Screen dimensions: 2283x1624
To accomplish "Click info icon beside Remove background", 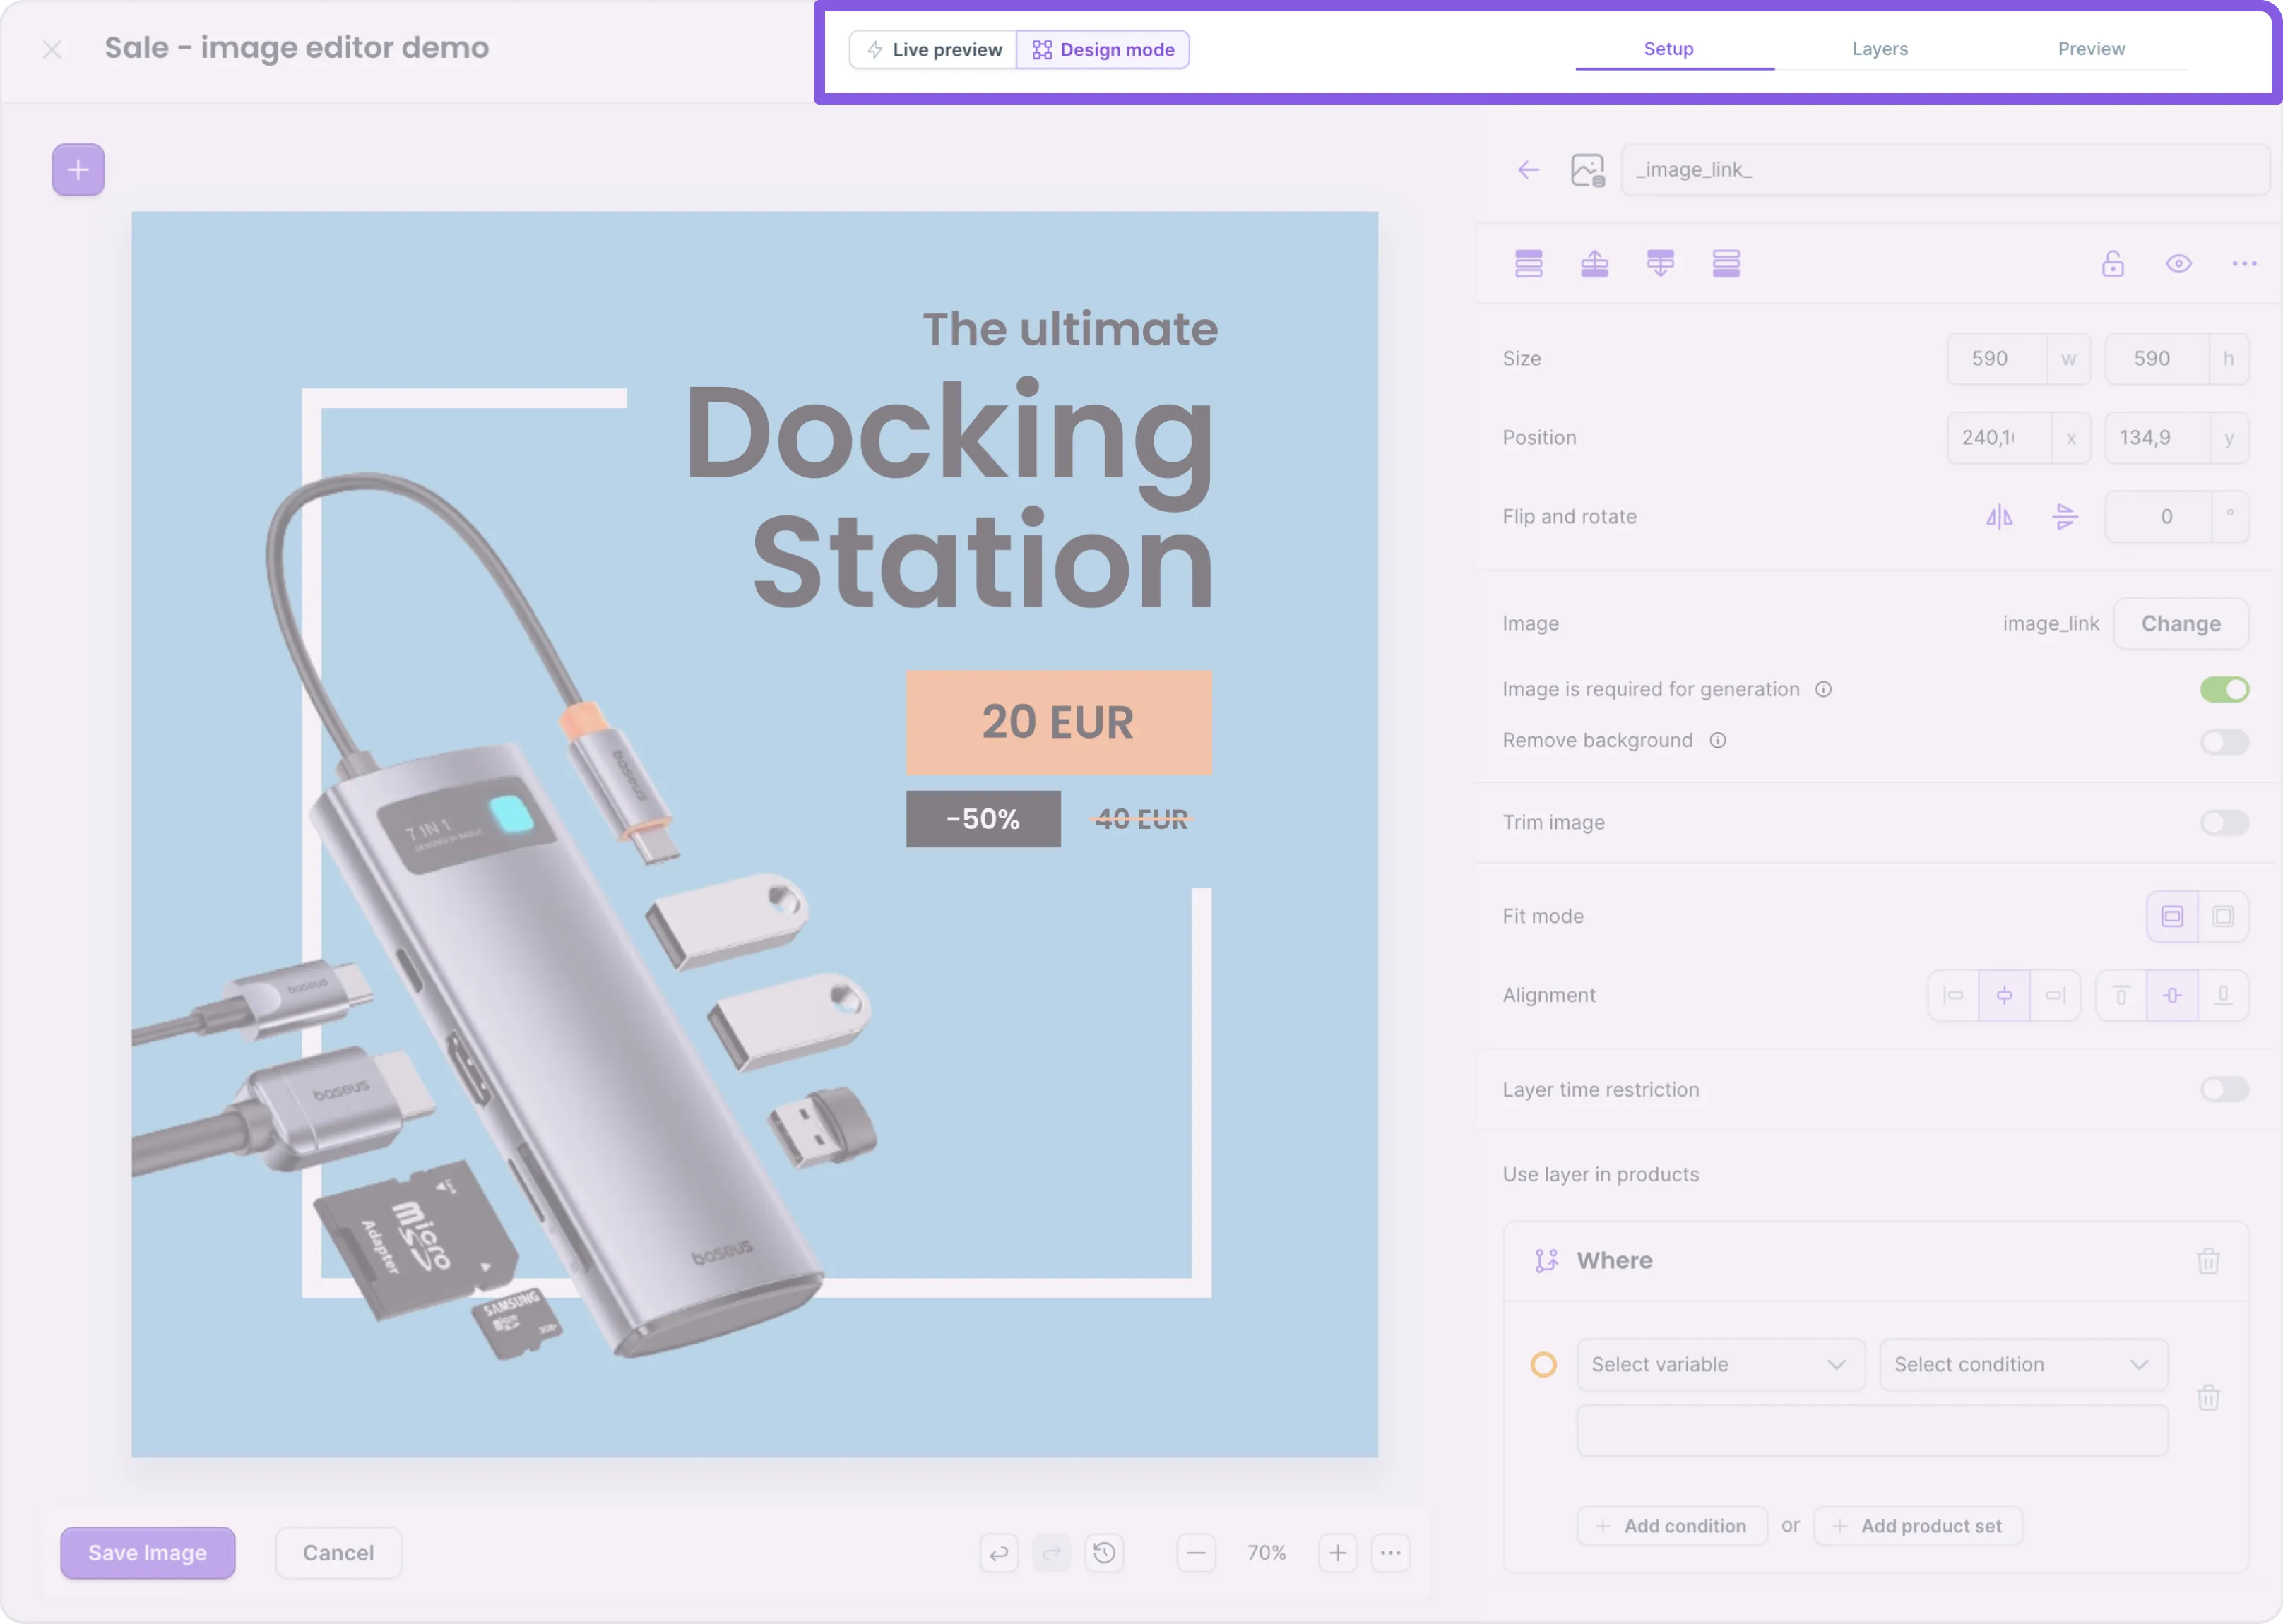I will tap(1718, 740).
